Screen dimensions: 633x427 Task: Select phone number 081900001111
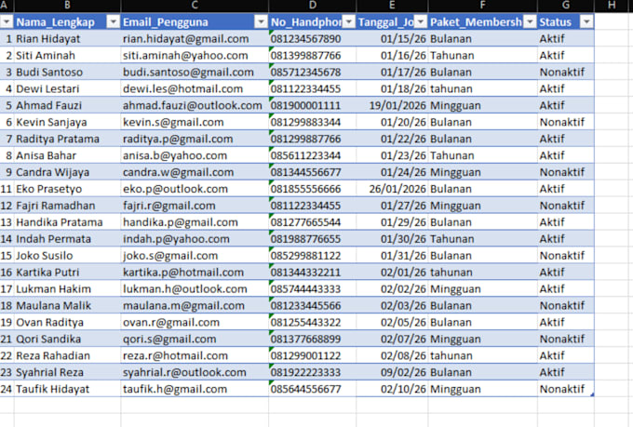pos(313,105)
